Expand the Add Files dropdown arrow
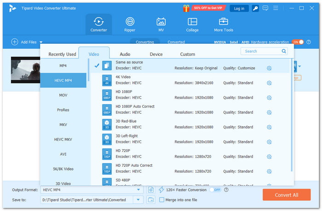The width and height of the screenshot is (322, 211). tap(41, 42)
